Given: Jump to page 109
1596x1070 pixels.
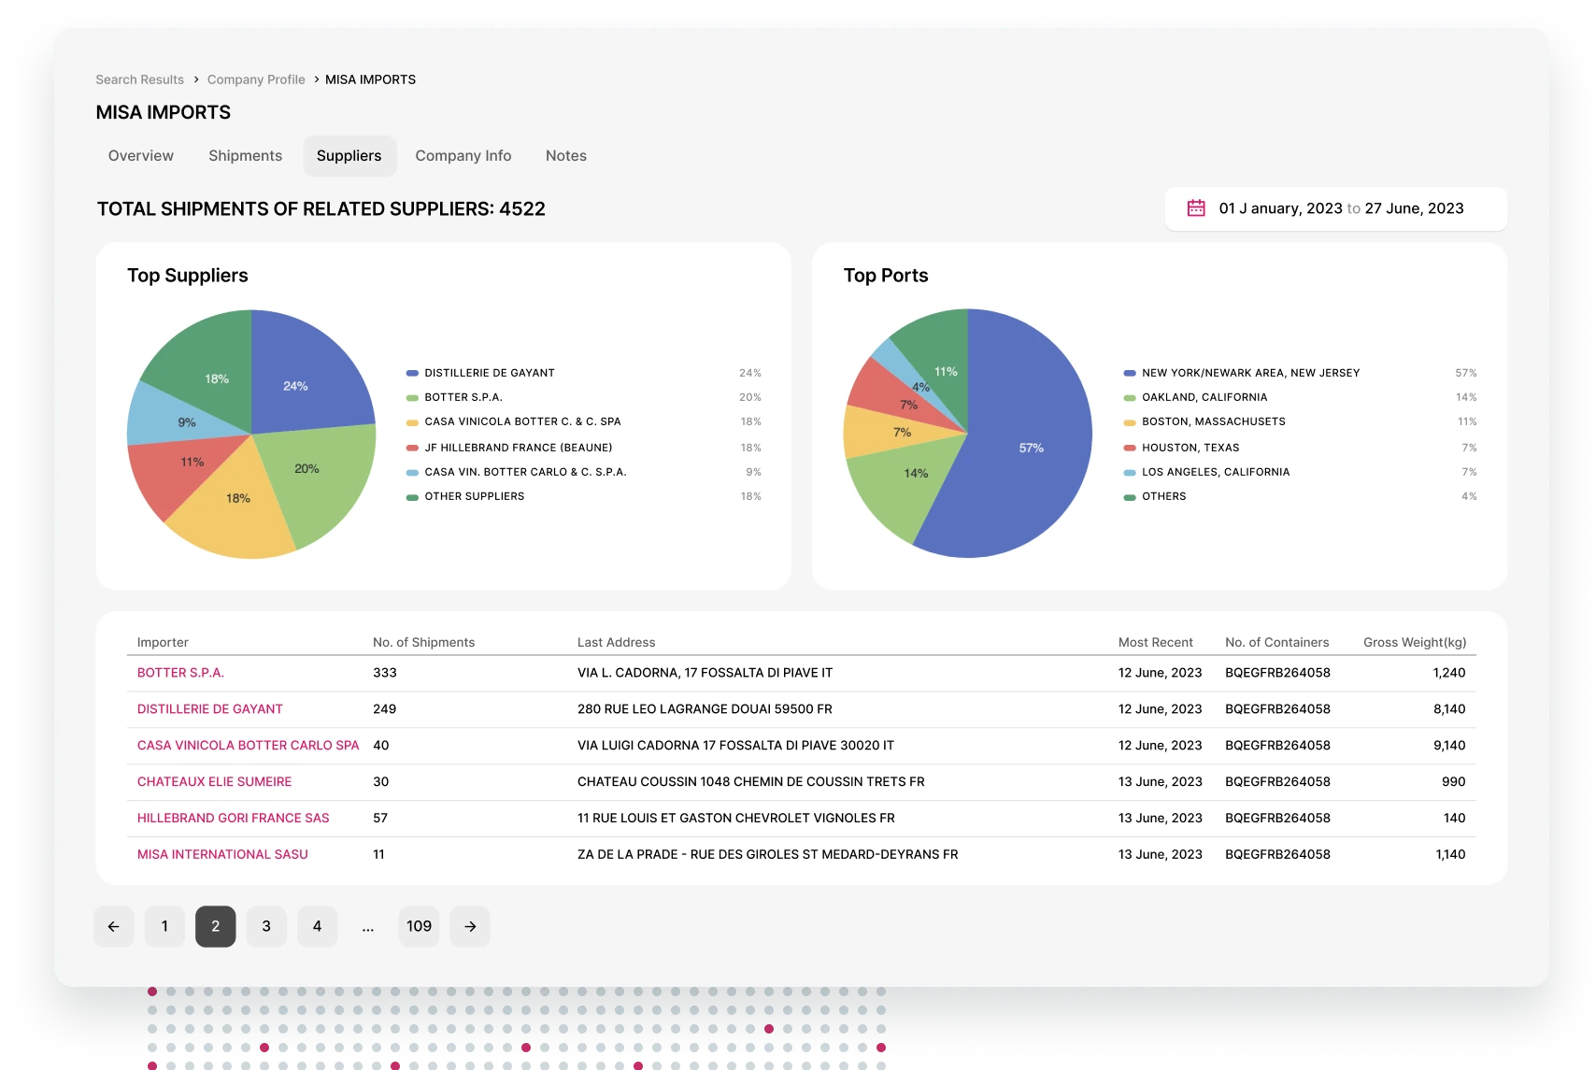Looking at the screenshot, I should (x=419, y=926).
